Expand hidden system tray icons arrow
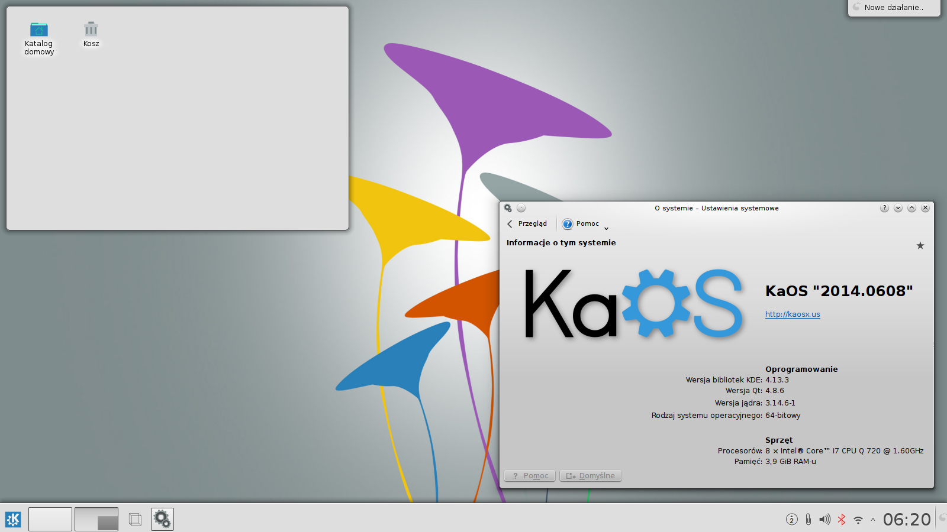947x532 pixels. coord(872,520)
